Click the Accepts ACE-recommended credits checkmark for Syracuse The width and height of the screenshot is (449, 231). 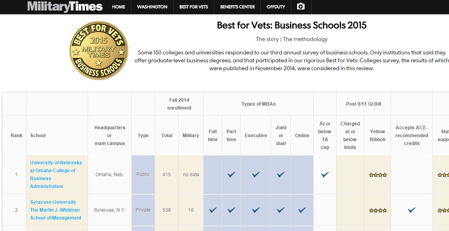412,210
